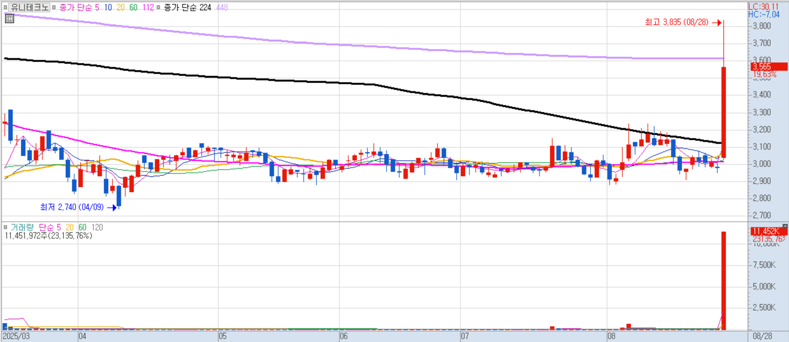Select the lavender 448 moving average label
The image size is (789, 342).
tap(222, 7)
